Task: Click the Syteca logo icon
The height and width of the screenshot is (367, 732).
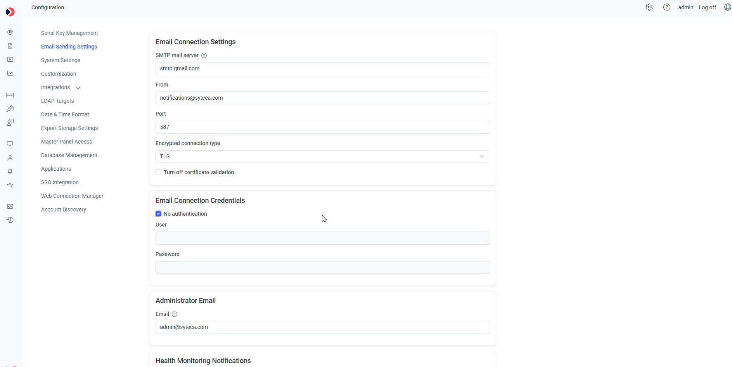Action: point(10,12)
